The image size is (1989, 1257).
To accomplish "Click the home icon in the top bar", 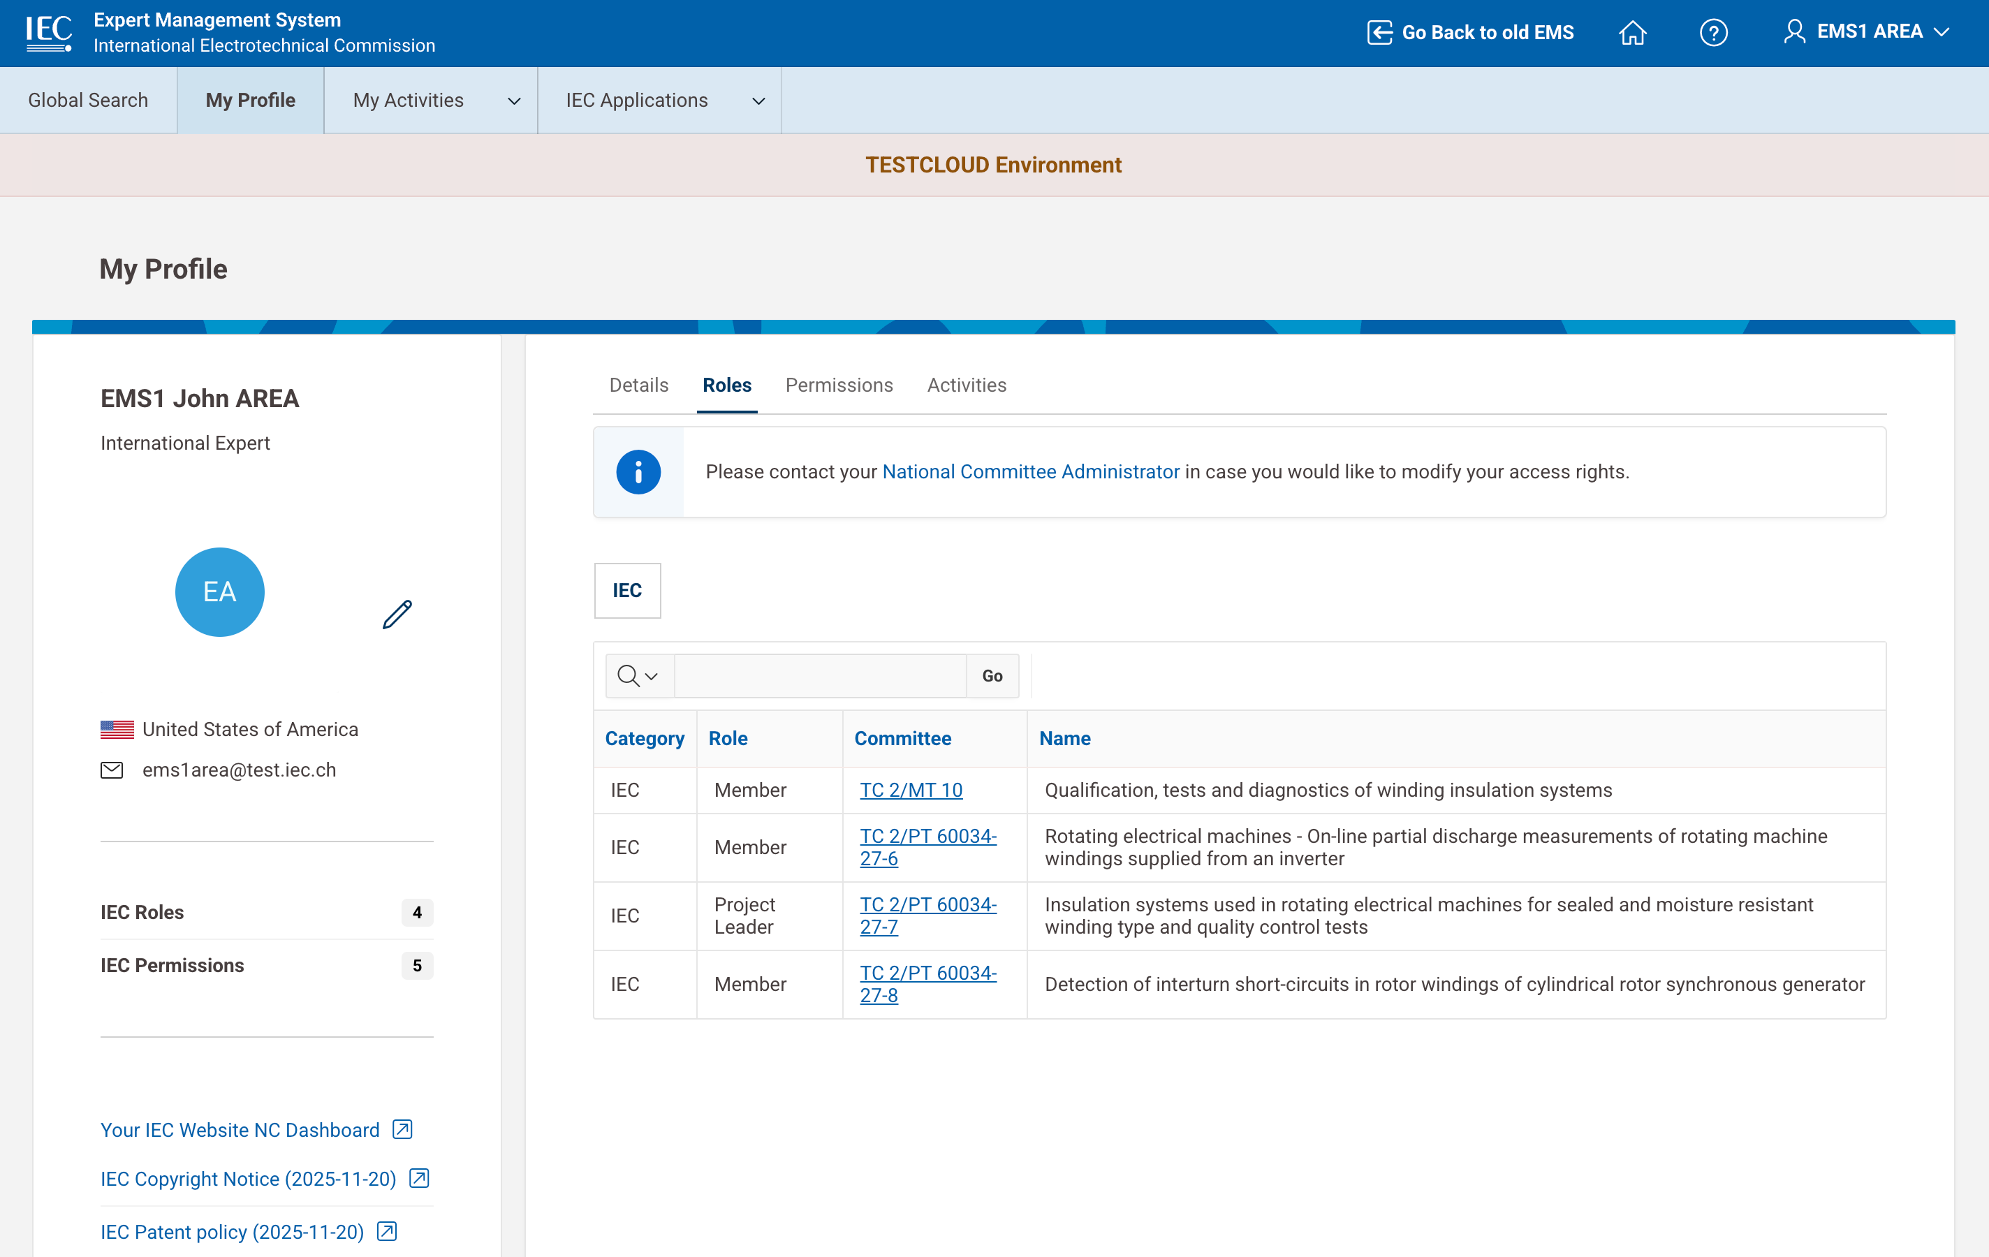I will [1633, 32].
